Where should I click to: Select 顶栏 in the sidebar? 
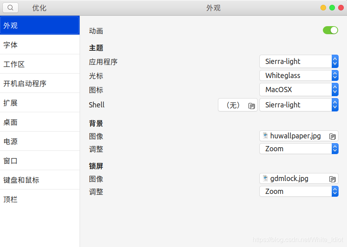point(40,199)
